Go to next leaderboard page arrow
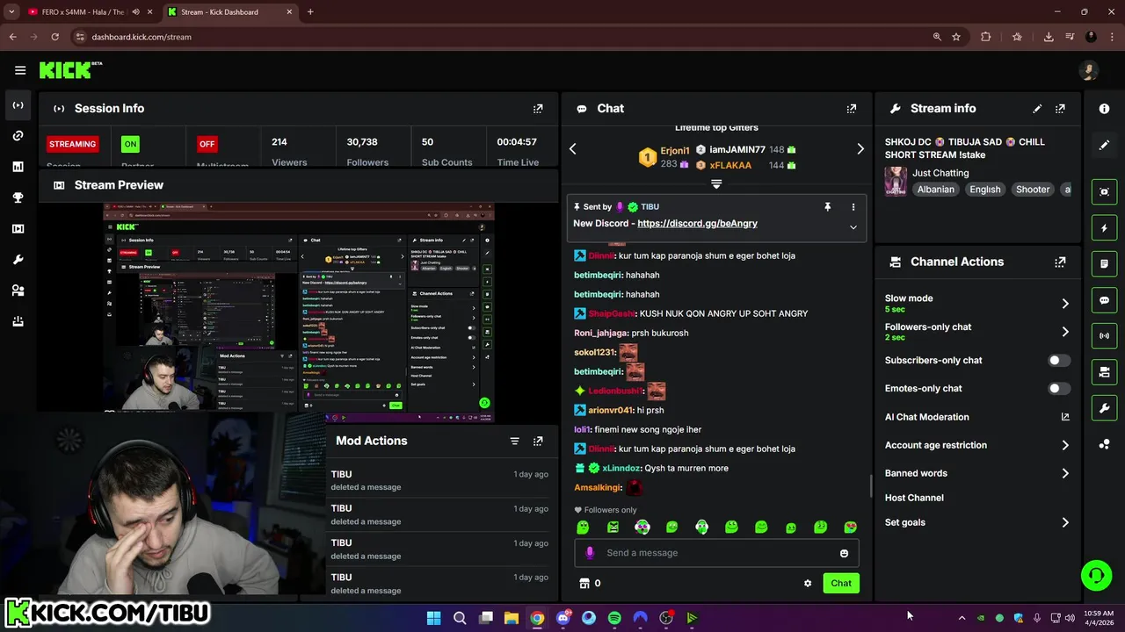The width and height of the screenshot is (1125, 632). (860, 149)
